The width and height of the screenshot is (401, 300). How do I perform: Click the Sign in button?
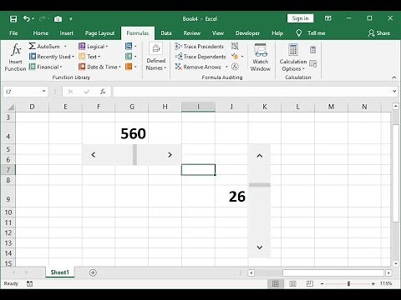[x=300, y=18]
